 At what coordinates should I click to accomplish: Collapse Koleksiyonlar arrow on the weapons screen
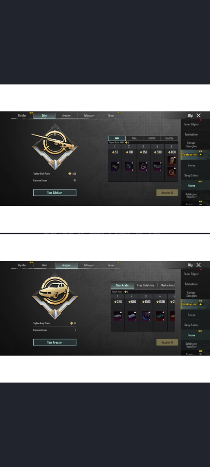pos(200,155)
